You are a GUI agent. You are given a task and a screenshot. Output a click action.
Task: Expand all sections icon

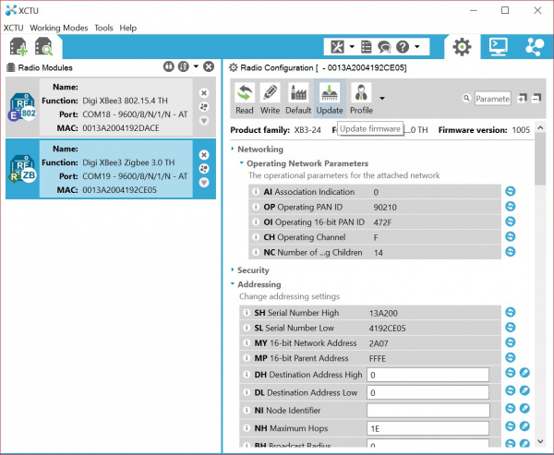pos(522,99)
